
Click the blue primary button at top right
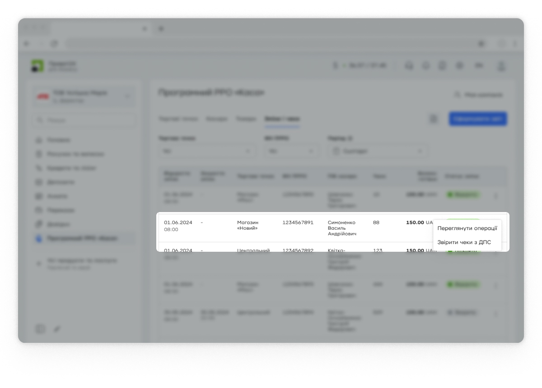click(478, 119)
